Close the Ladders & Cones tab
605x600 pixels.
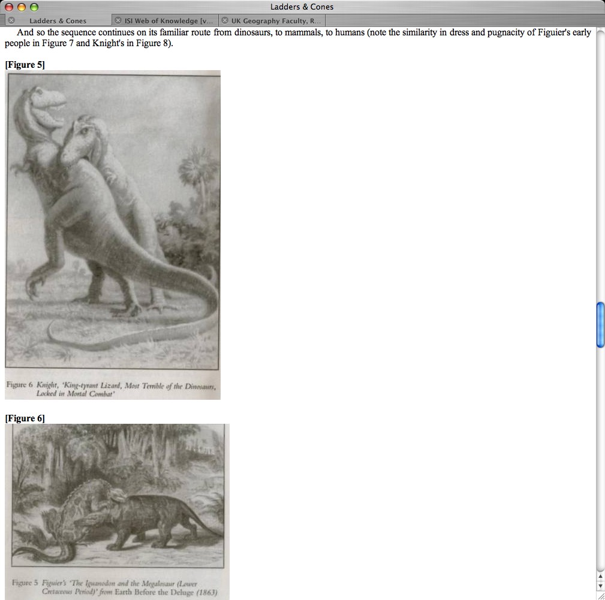11,20
